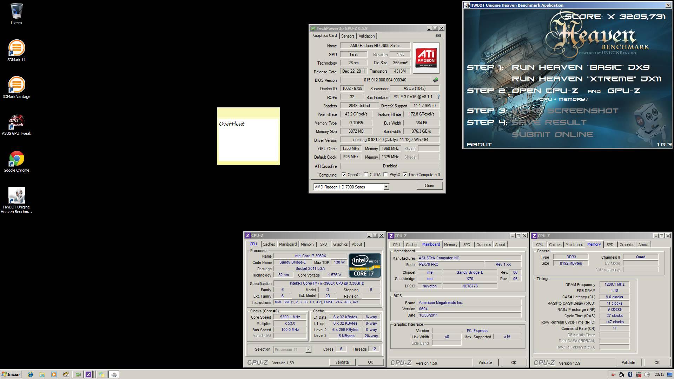Open the folder explorer icon in taskbar
This screenshot has height=379, width=674.
[x=42, y=374]
